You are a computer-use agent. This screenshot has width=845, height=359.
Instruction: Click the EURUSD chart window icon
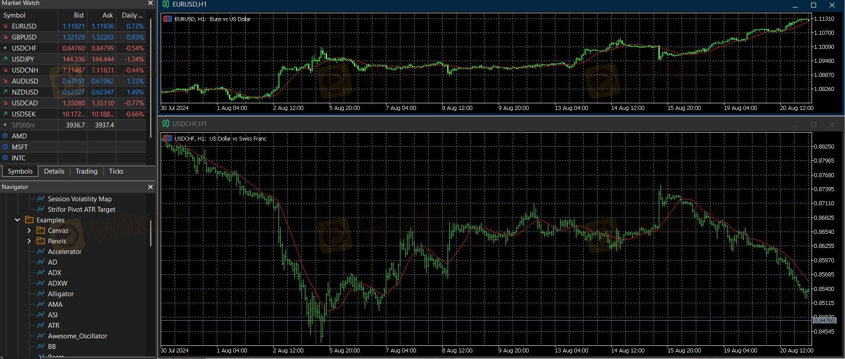(166, 4)
